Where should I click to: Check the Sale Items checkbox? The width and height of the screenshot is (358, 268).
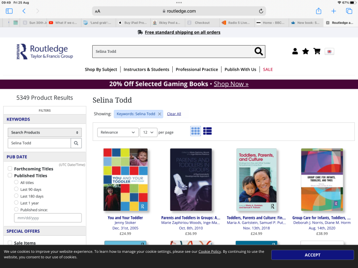click(x=10, y=243)
